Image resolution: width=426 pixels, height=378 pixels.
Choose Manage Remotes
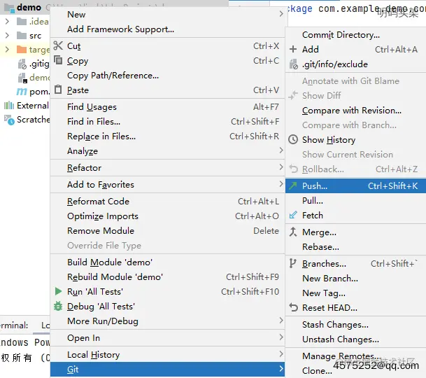pos(355,356)
